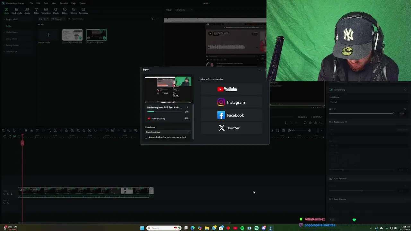411x231 pixels.
Task: Click the export video preview thumbnail
Action: (168, 90)
